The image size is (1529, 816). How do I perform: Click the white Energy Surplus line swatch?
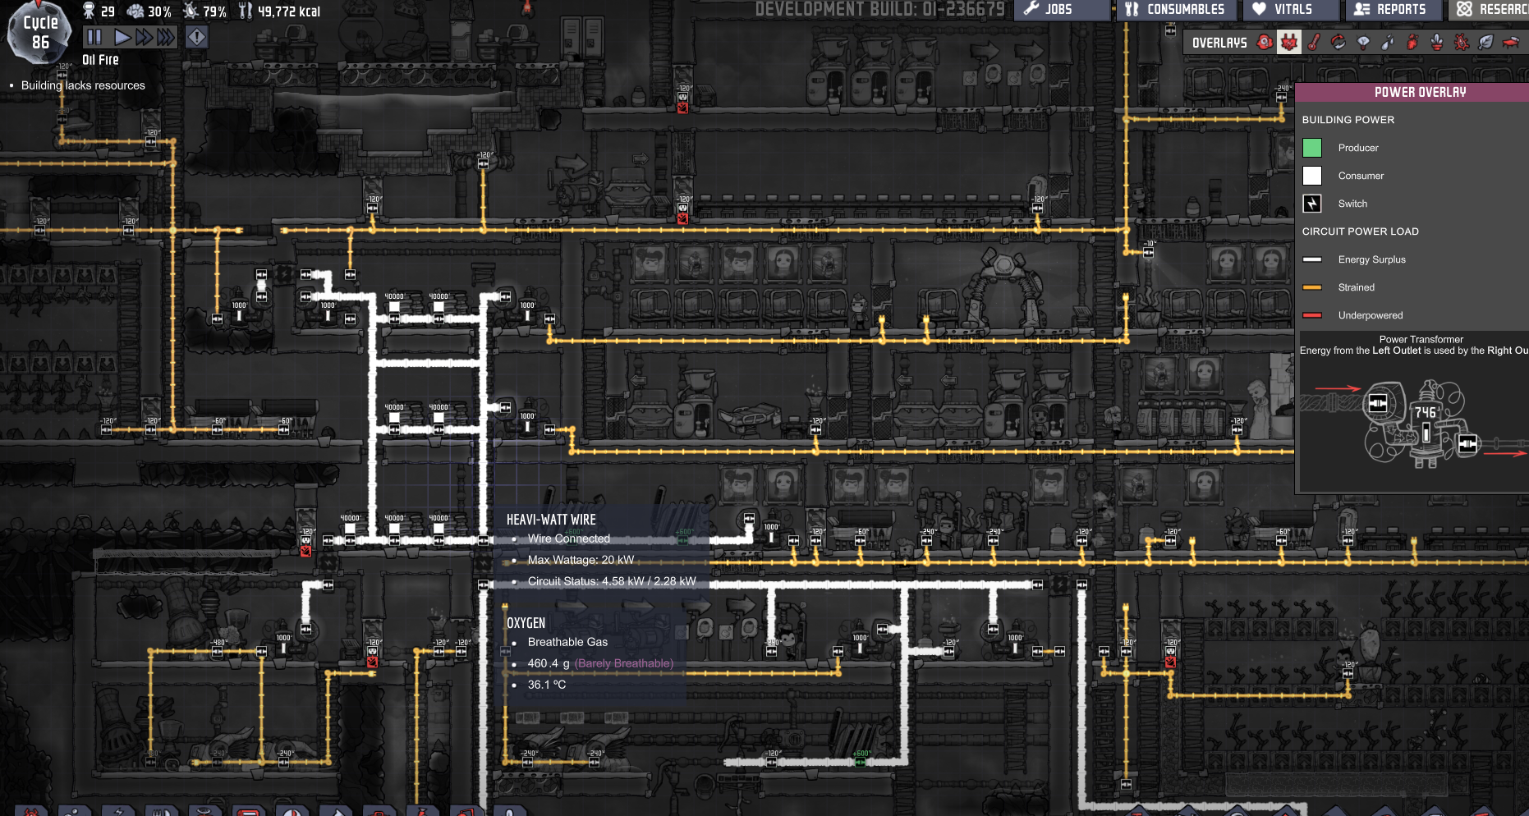point(1312,259)
